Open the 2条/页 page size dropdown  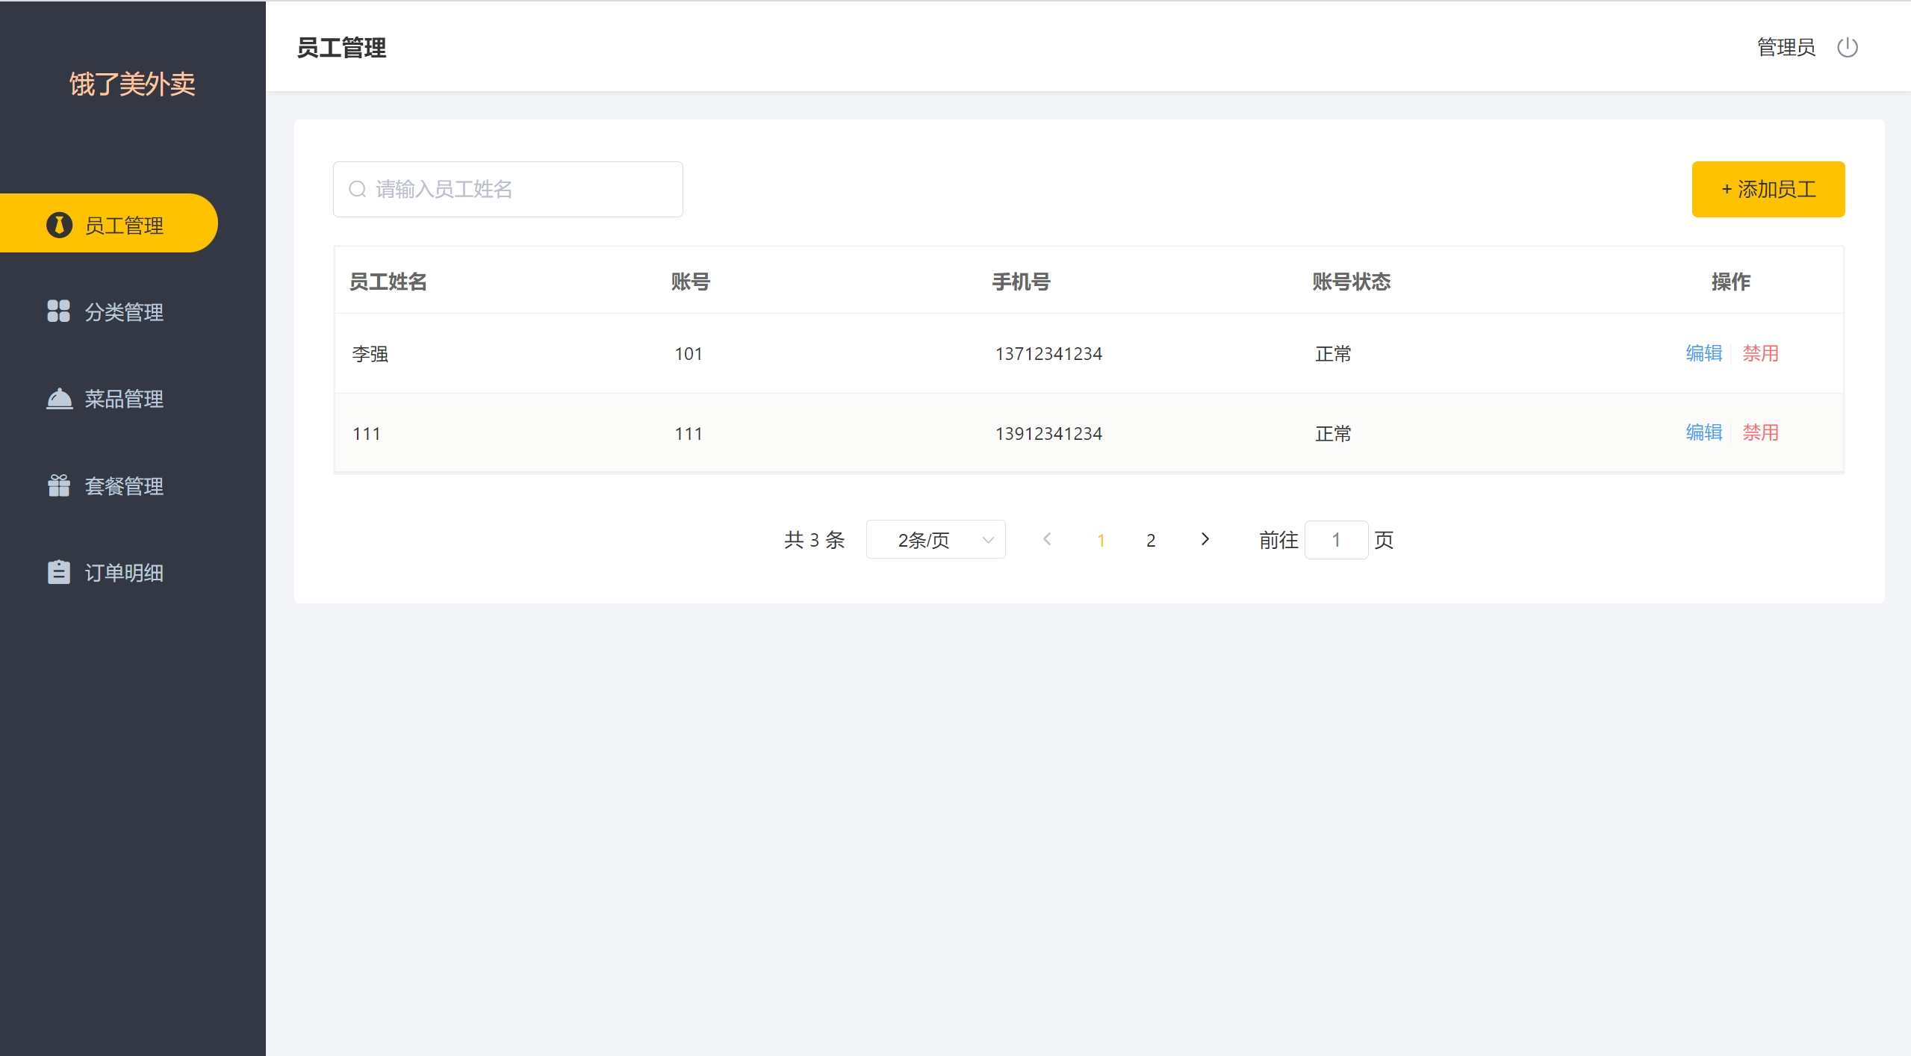(x=935, y=539)
